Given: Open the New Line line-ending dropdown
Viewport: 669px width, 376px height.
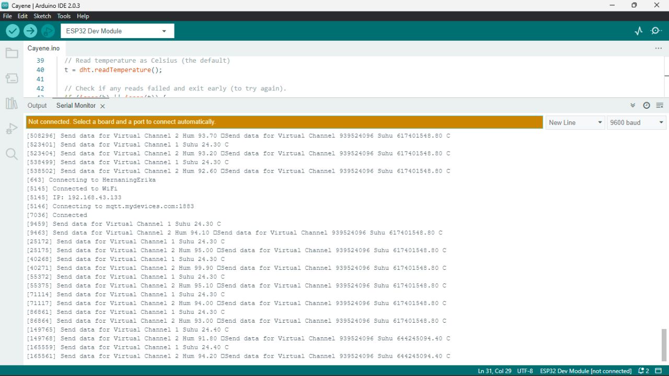Looking at the screenshot, I should point(575,122).
